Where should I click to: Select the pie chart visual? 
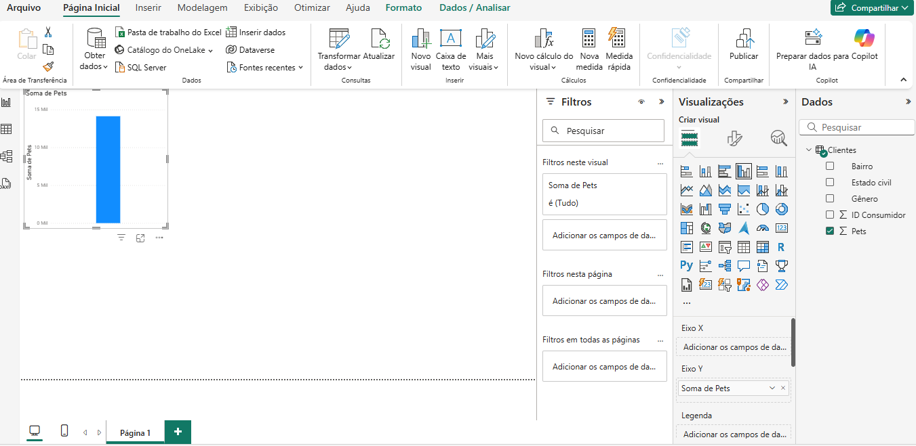tap(763, 209)
